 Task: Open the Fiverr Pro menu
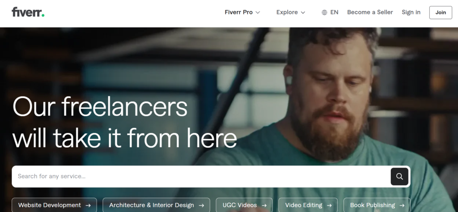(242, 12)
